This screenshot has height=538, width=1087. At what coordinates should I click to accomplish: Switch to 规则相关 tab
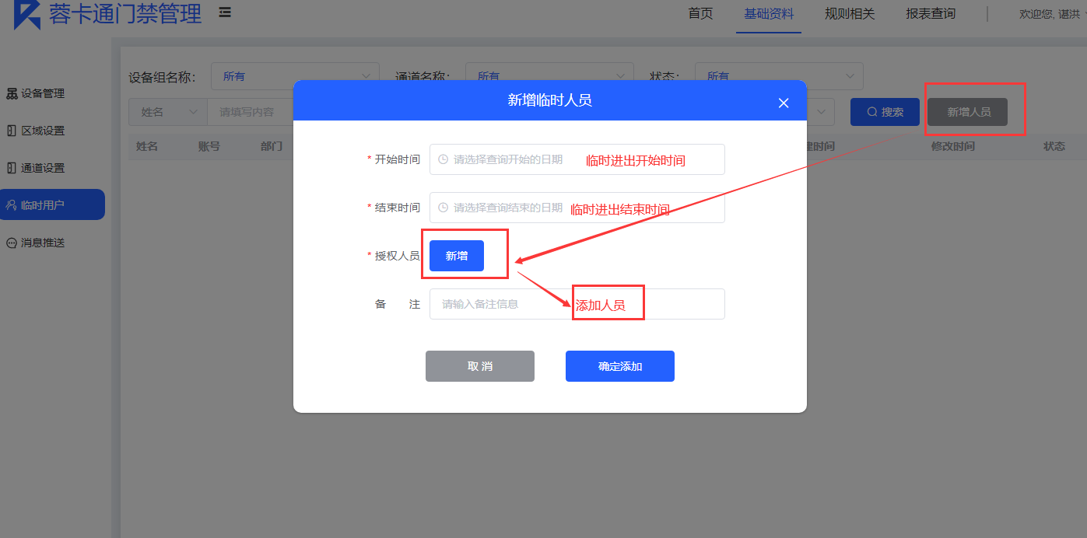850,13
